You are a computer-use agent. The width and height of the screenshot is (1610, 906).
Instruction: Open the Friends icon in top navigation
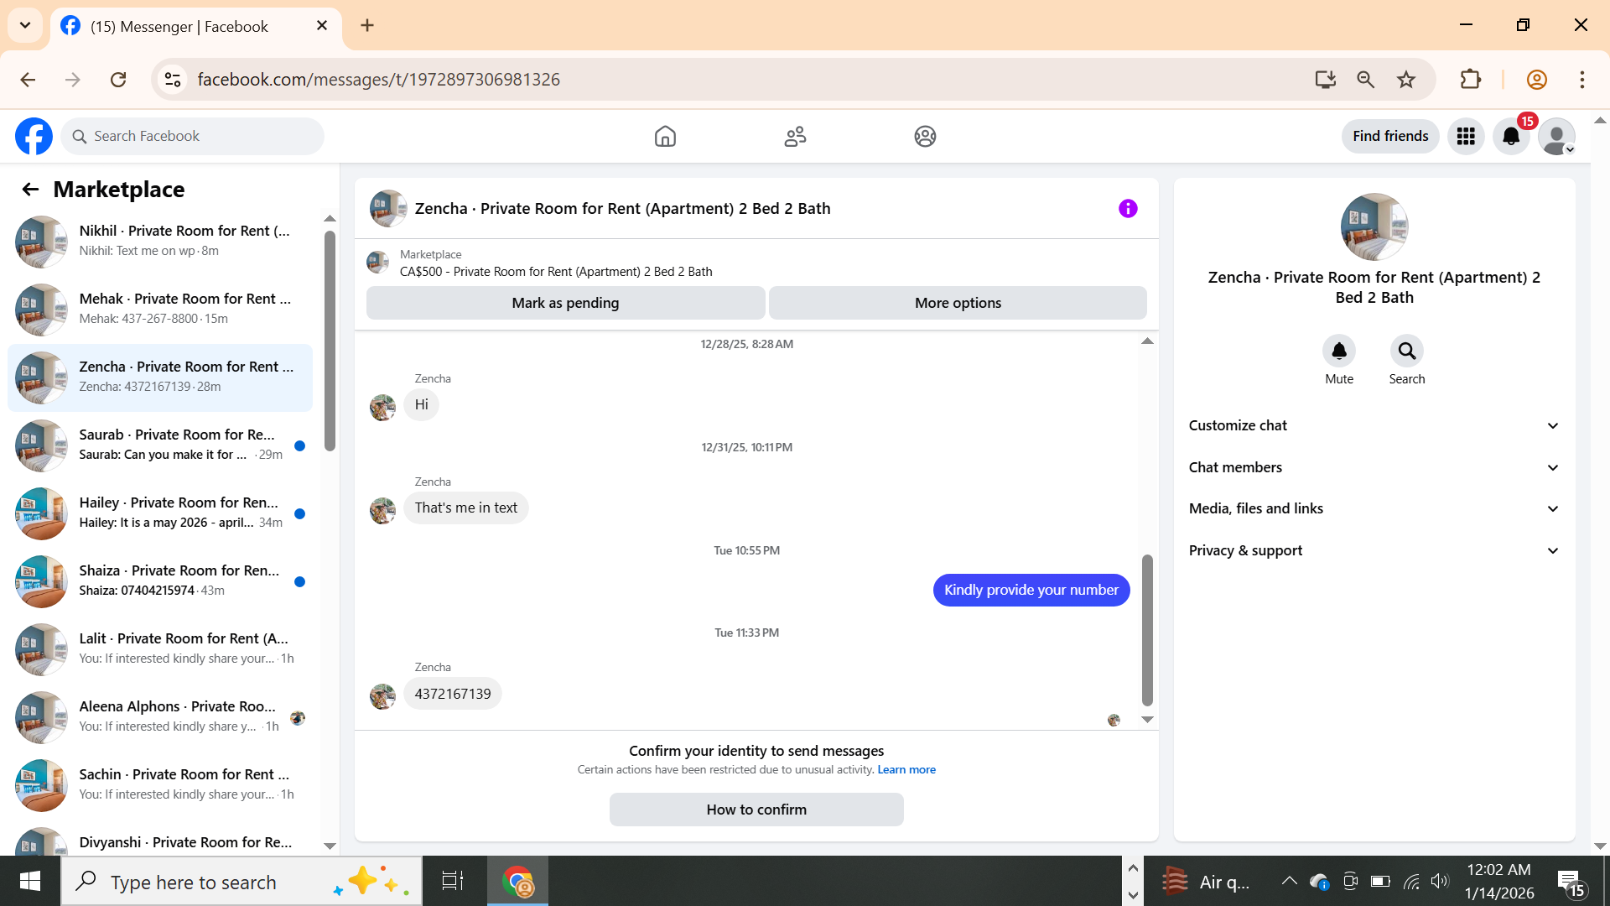click(x=795, y=136)
